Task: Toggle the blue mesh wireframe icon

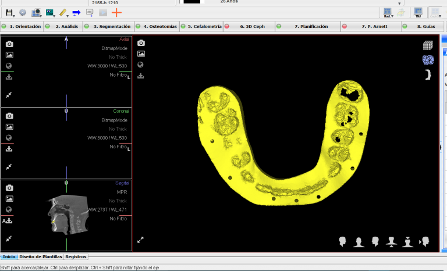Action: coord(428,60)
